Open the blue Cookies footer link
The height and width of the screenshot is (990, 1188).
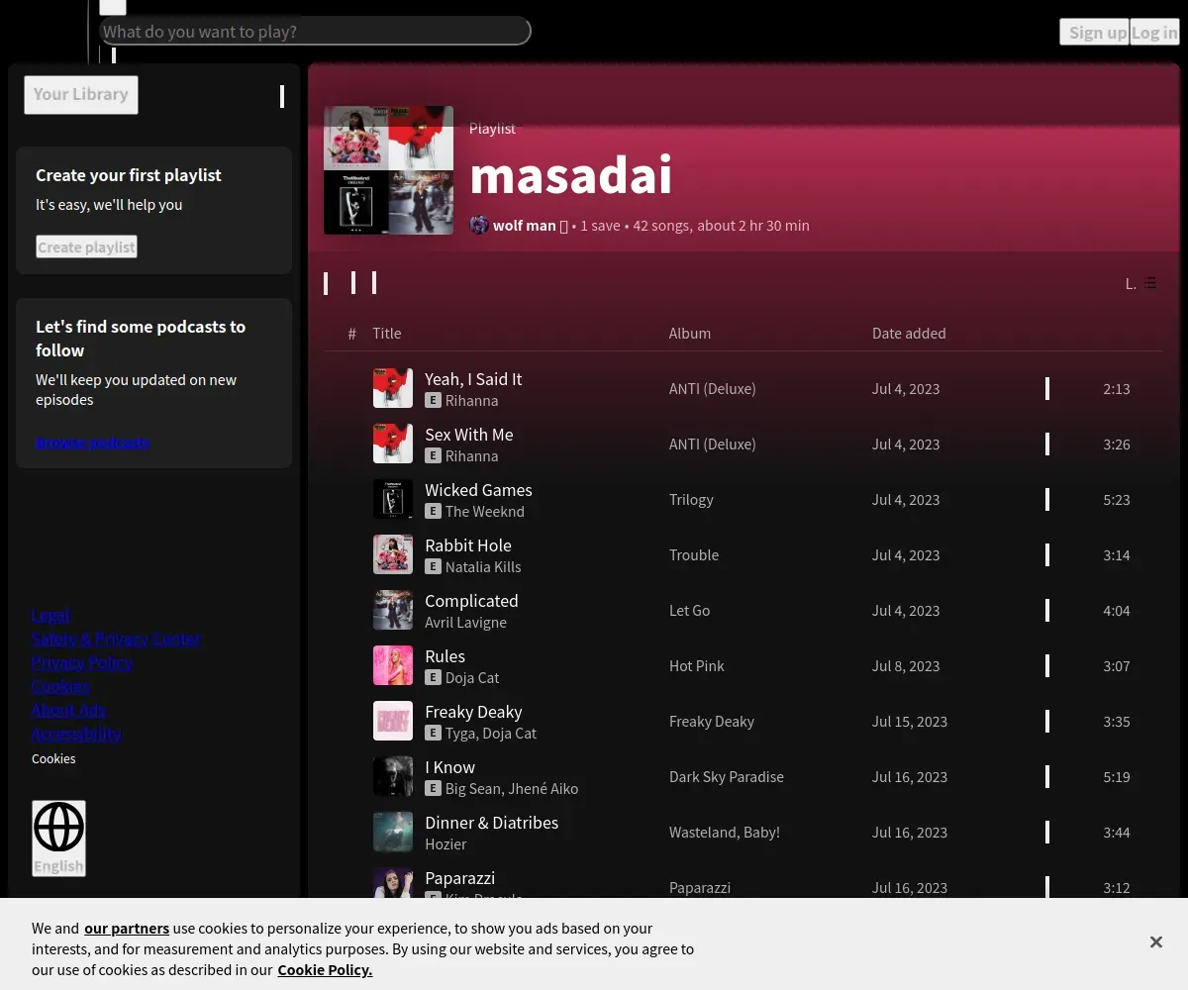pyautogui.click(x=60, y=686)
